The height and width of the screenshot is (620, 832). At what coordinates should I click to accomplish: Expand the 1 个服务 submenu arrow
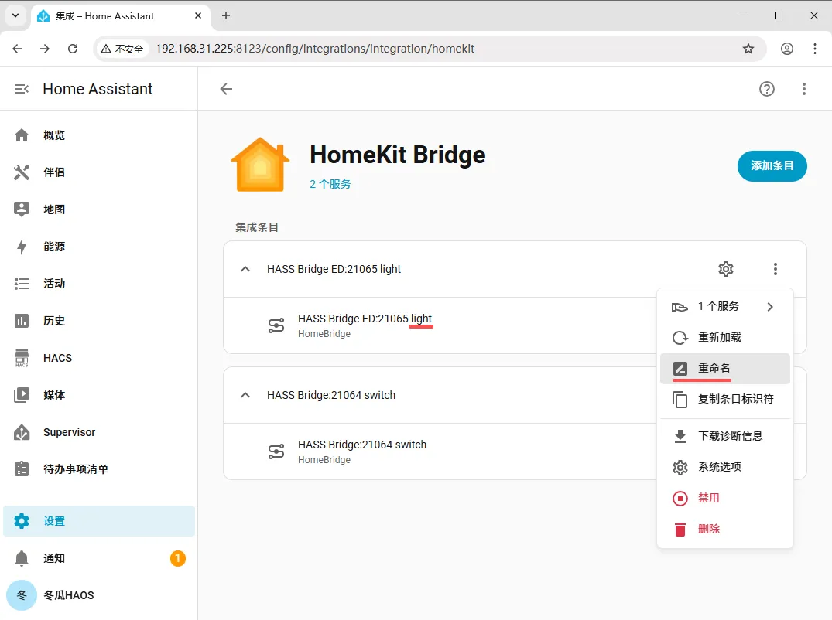coord(770,307)
